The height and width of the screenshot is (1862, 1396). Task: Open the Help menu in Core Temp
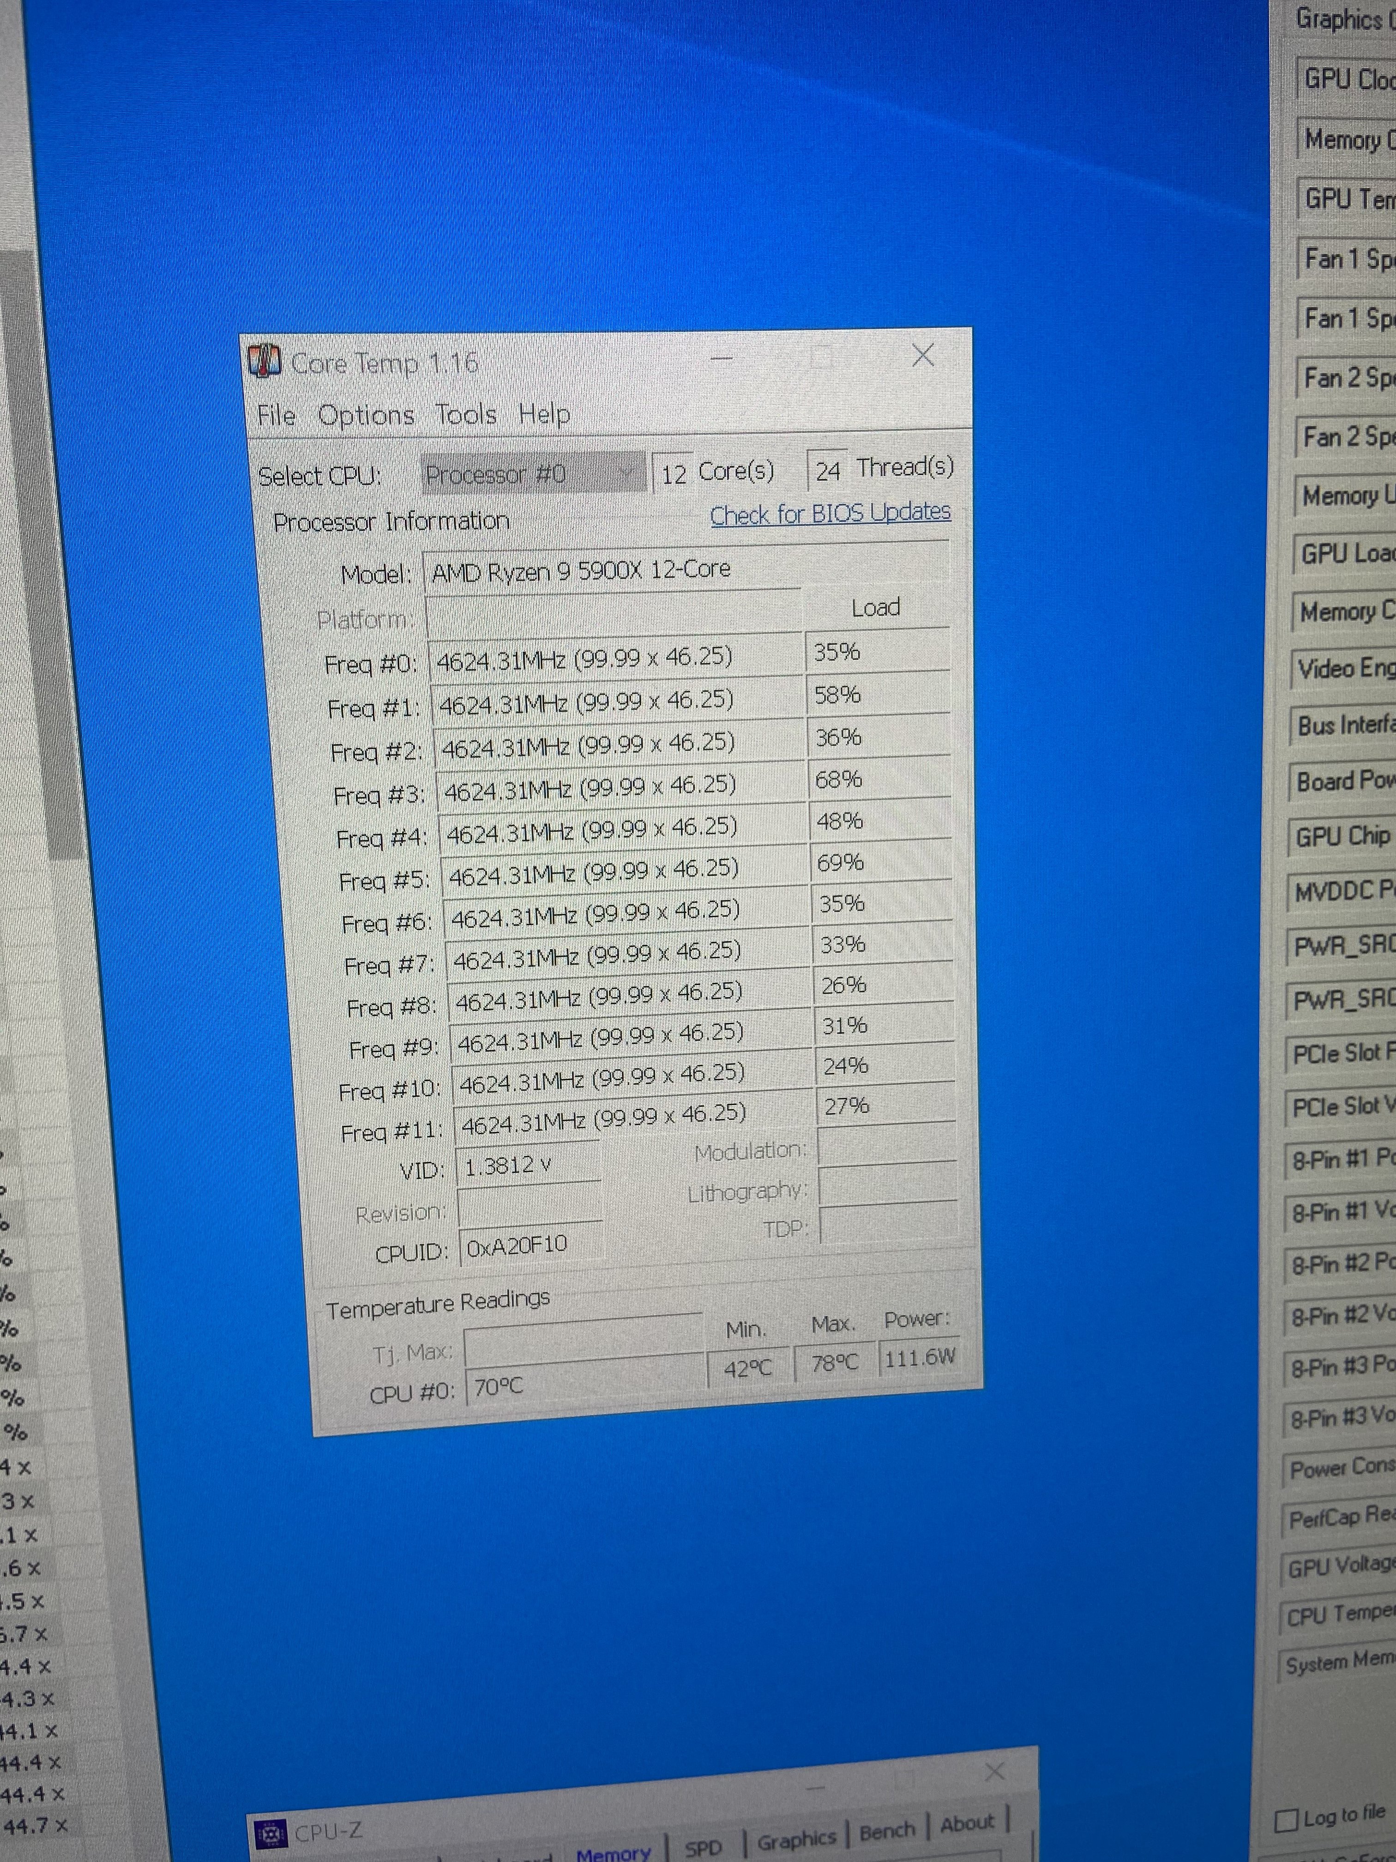(x=544, y=413)
